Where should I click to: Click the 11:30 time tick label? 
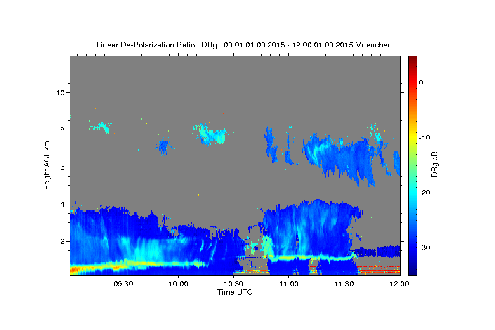click(x=344, y=284)
